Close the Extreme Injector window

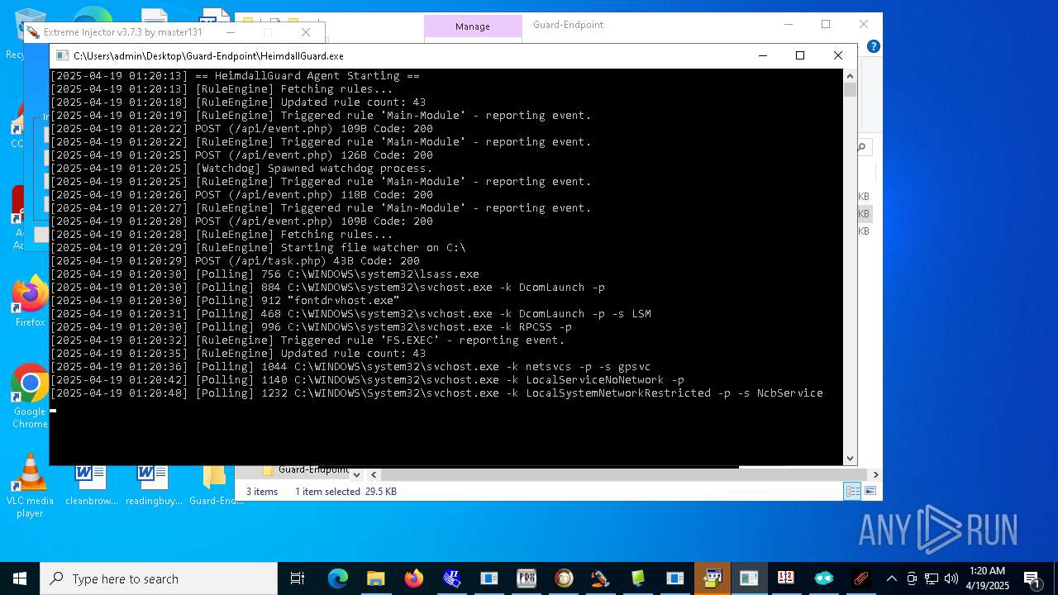[306, 32]
